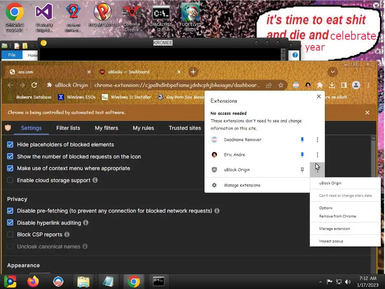Show hidden system tray icons arrow
The height and width of the screenshot is (289, 385).
click(x=320, y=282)
